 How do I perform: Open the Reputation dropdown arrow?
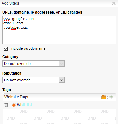pyautogui.click(x=62, y=80)
